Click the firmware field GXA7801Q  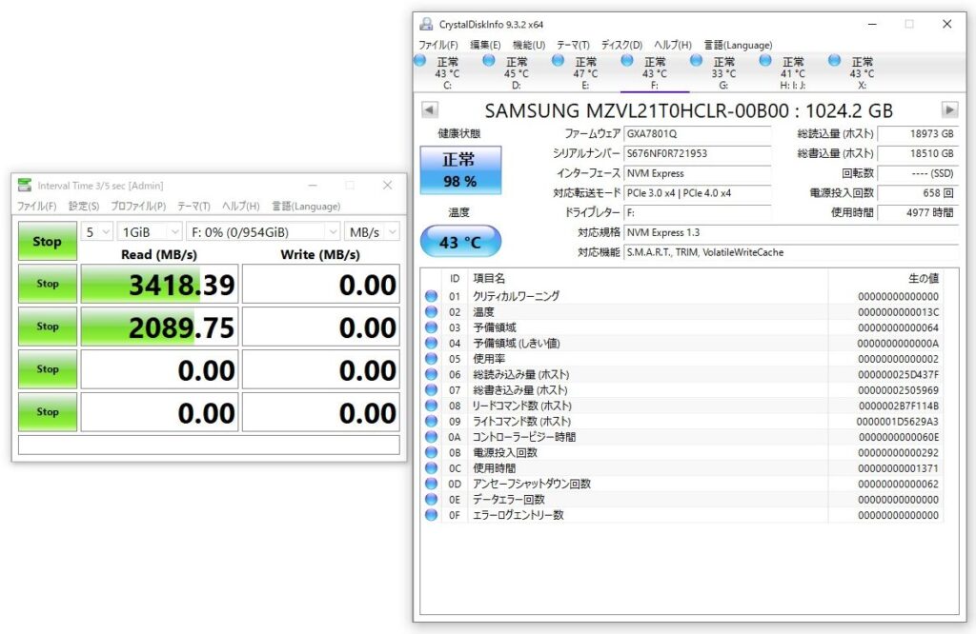(697, 133)
